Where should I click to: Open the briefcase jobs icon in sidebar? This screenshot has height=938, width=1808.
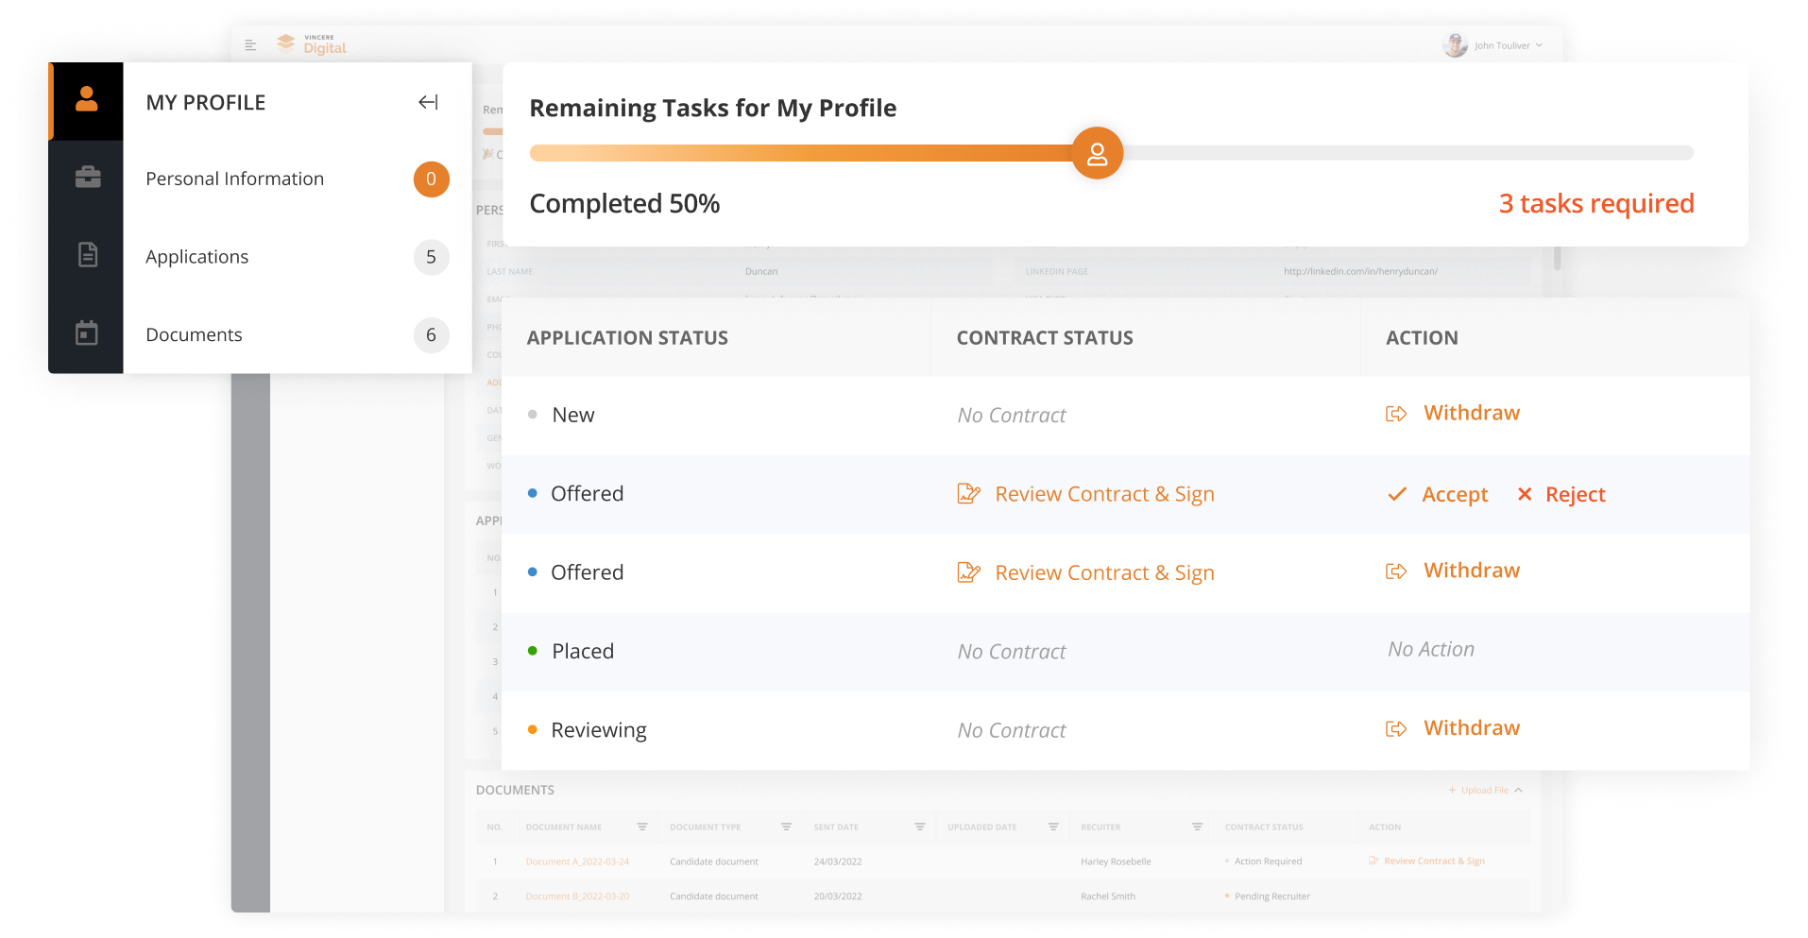point(88,177)
